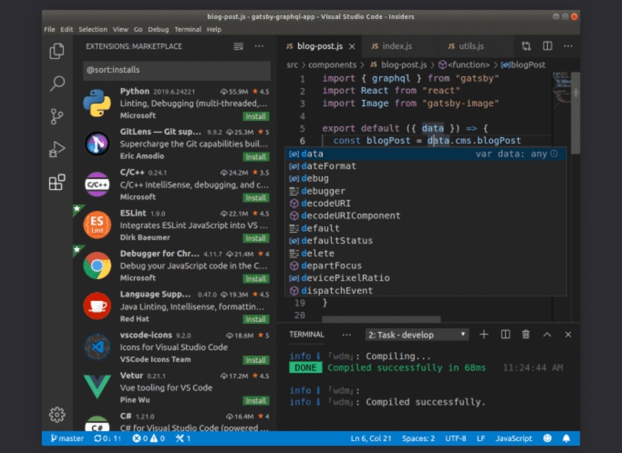
Task: Click the feedback smiley in status bar
Action: pyautogui.click(x=548, y=439)
